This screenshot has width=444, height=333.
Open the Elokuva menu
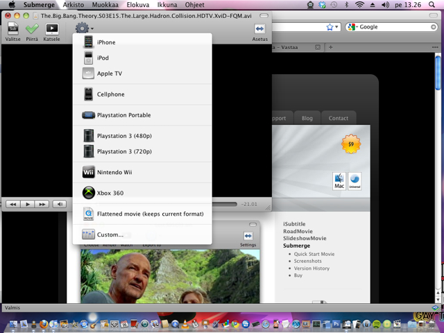point(138,5)
